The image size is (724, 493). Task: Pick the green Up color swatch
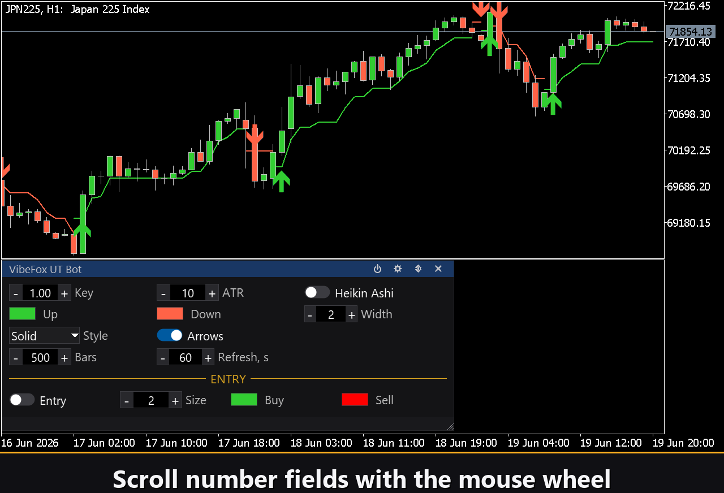[x=23, y=314]
